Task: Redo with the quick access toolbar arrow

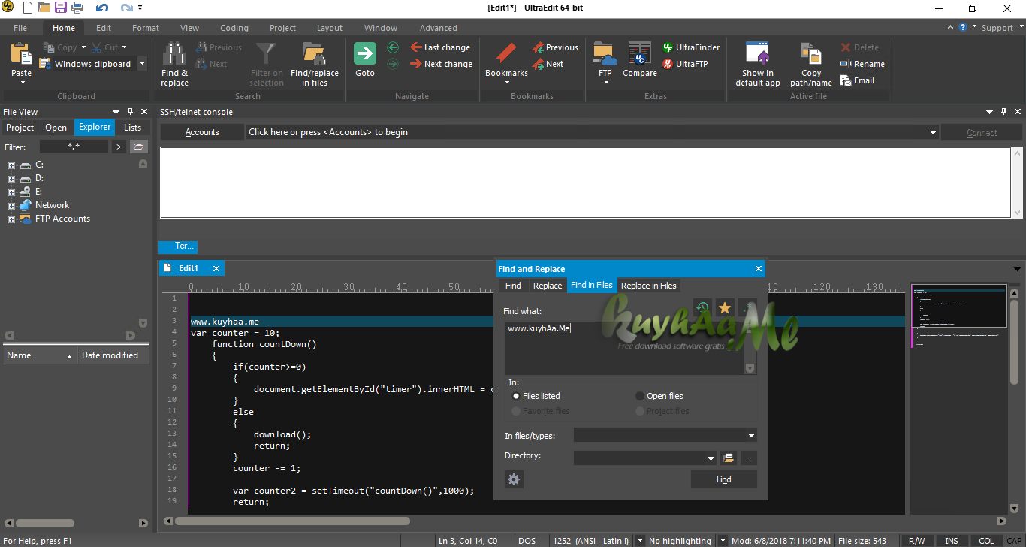Action: [126, 8]
